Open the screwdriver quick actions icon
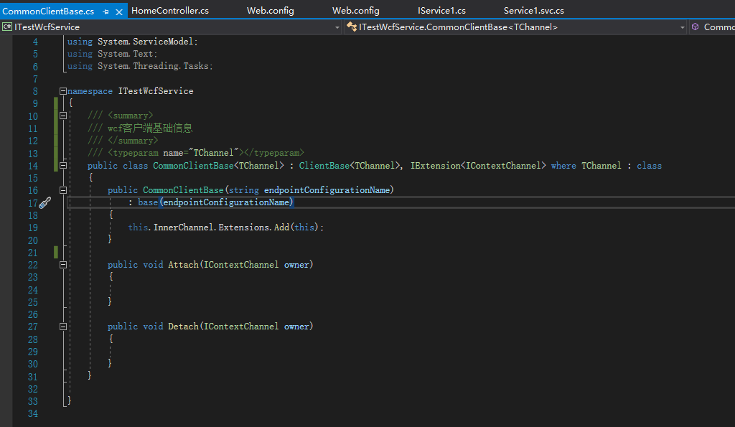 coord(45,203)
